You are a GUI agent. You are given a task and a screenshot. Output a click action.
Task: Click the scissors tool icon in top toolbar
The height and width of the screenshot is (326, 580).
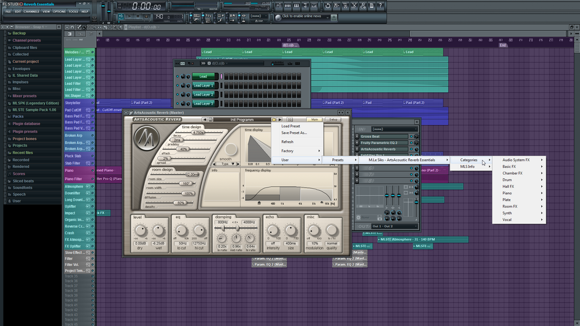pos(354,6)
